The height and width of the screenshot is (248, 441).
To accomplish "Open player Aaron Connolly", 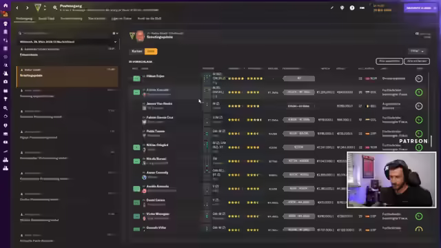I will click(x=157, y=173).
